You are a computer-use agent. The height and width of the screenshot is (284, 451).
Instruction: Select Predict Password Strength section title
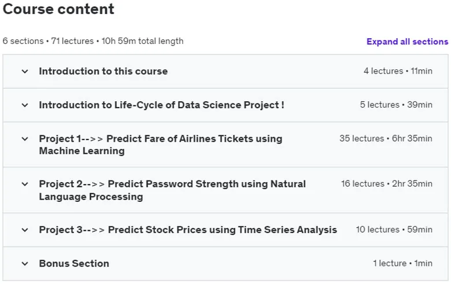tap(172, 190)
